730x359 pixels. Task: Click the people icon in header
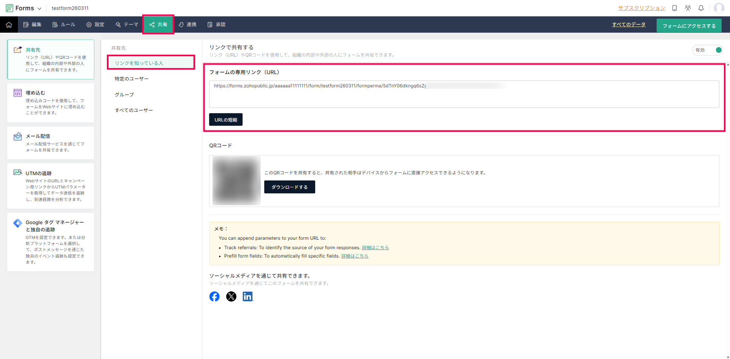pos(688,8)
